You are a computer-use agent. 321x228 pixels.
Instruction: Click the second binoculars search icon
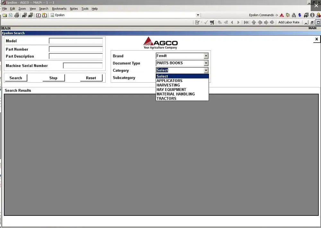point(31,15)
